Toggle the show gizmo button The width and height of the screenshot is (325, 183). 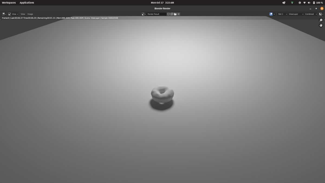click(x=271, y=14)
